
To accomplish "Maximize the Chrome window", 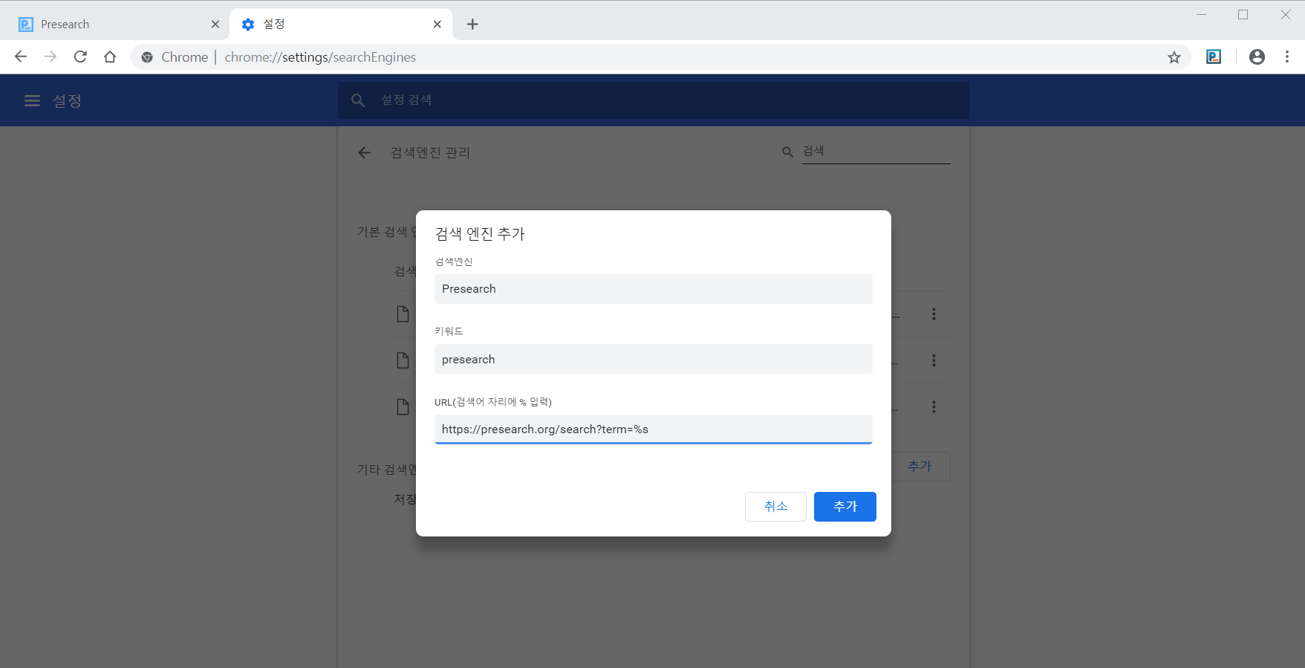I will (x=1243, y=15).
